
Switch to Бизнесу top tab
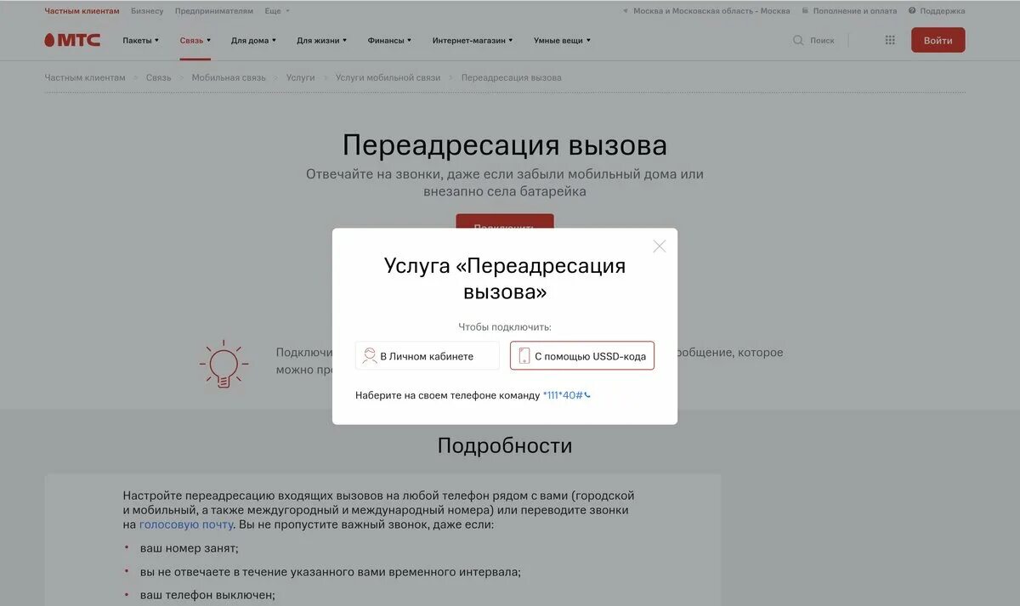click(147, 11)
